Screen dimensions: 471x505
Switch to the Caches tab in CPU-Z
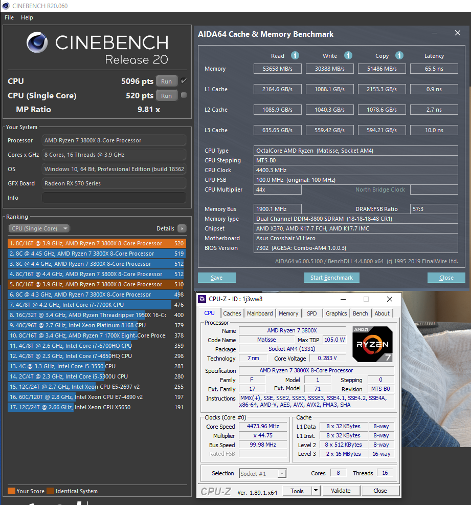(232, 313)
